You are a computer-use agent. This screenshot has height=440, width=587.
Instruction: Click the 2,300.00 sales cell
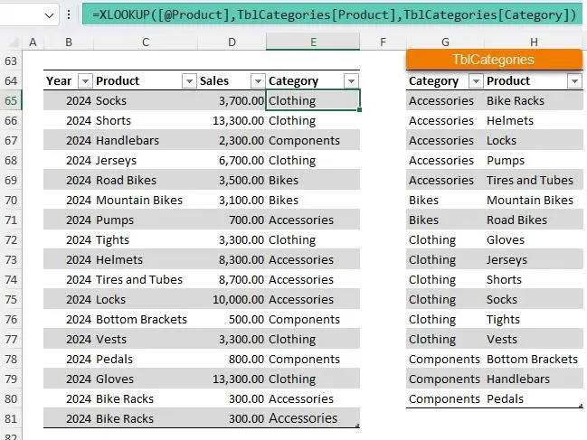pos(232,140)
